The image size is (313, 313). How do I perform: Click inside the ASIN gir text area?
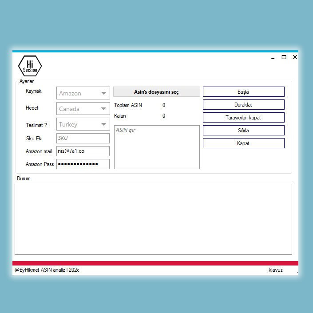[157, 147]
